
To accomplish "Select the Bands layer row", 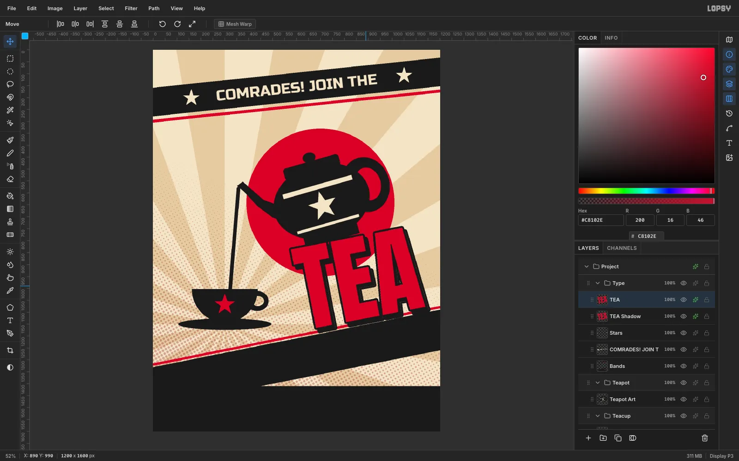I will (647, 366).
